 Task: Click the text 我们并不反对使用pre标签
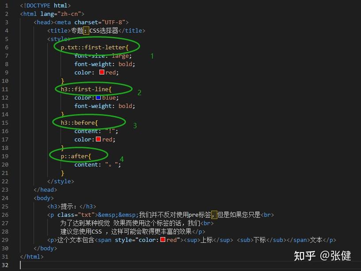175,215
